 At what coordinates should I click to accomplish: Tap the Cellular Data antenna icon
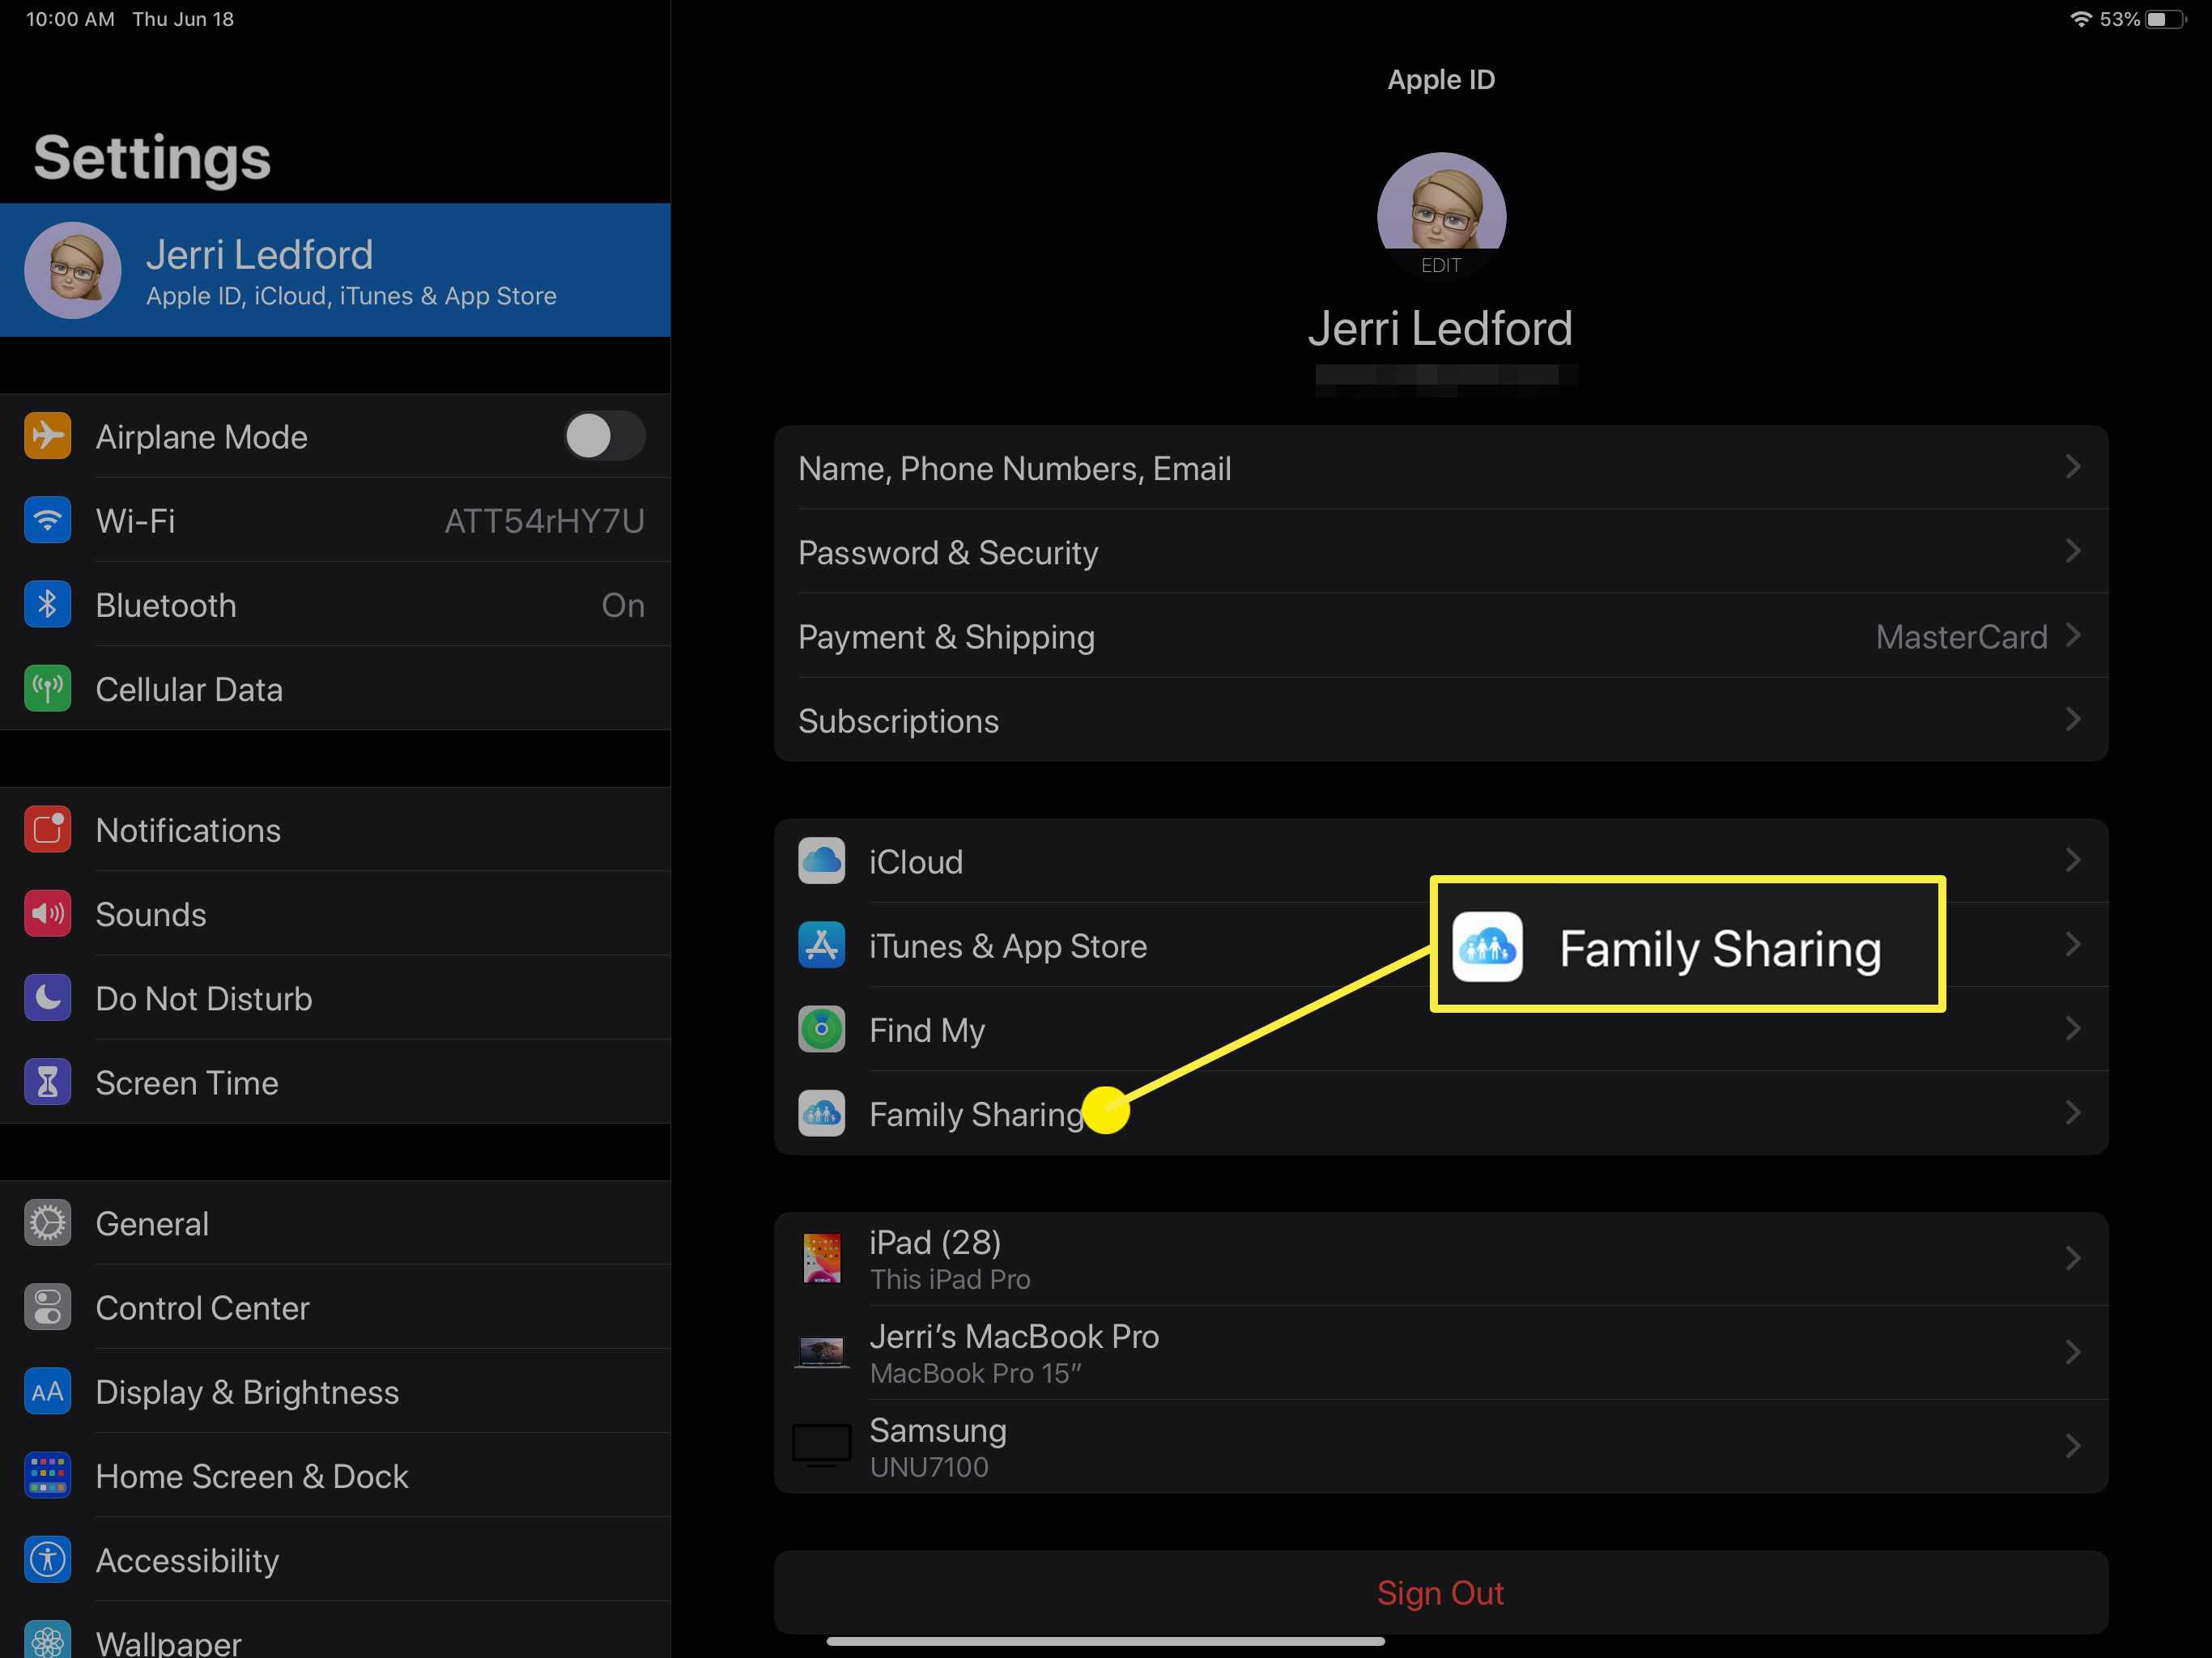pyautogui.click(x=47, y=688)
